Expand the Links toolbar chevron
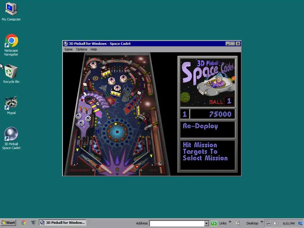304x228 pixels. click(x=230, y=222)
